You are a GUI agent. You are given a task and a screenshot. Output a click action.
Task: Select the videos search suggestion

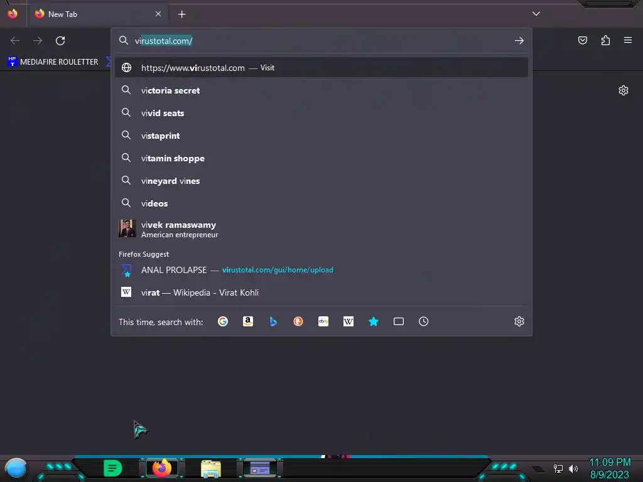[x=321, y=203]
